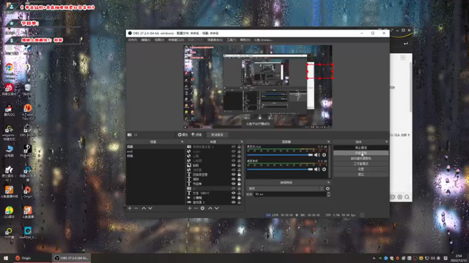Screen dimensions: 469x263
Task: Open the 帮助(H) menu
Action: (x=245, y=40)
